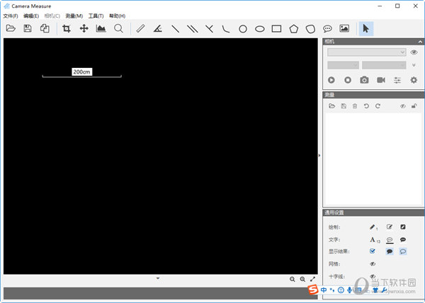
Task: Start camera preview with play button
Action: [331, 80]
